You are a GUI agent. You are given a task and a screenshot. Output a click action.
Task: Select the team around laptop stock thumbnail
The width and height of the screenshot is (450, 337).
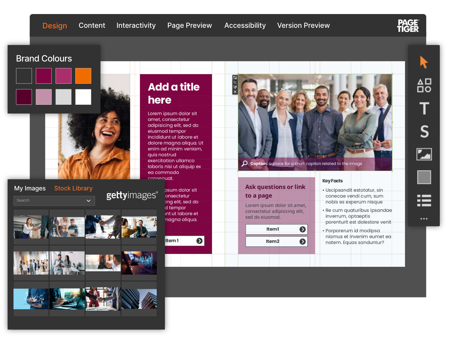67,227
